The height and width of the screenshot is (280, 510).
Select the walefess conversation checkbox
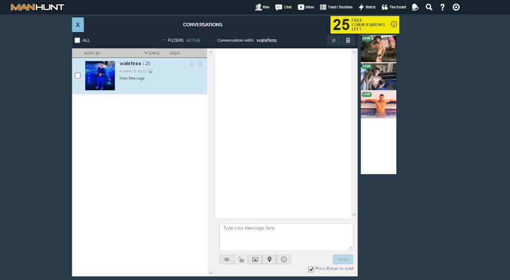click(x=78, y=76)
